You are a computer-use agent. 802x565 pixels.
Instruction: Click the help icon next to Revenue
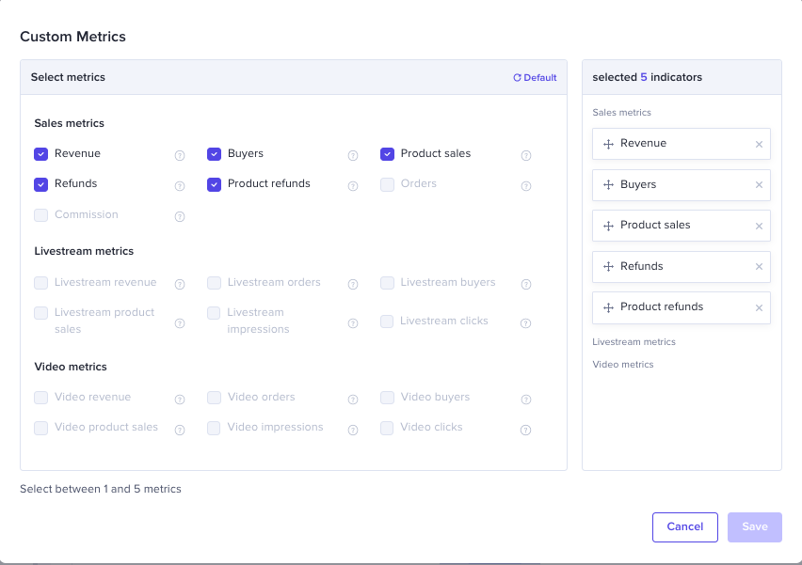(180, 156)
